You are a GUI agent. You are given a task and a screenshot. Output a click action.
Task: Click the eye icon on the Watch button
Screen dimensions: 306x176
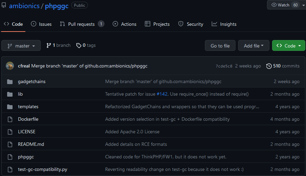tap(274, 5)
